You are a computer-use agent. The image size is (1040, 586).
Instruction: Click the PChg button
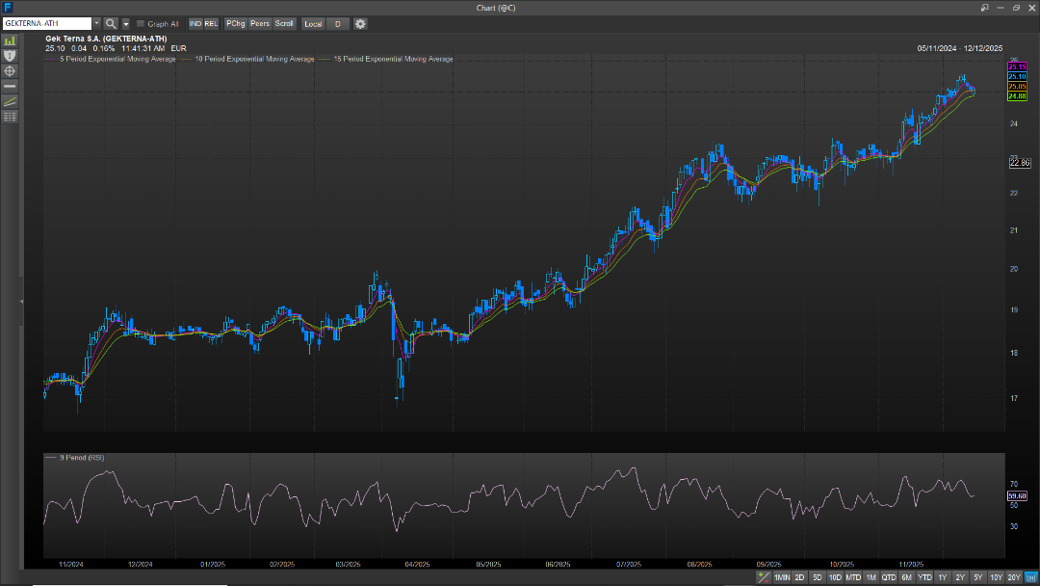236,23
